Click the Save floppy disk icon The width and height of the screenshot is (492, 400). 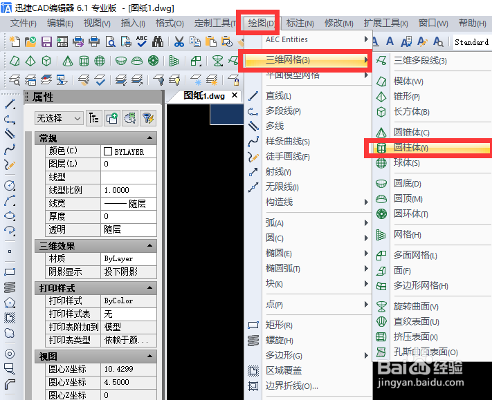46,41
